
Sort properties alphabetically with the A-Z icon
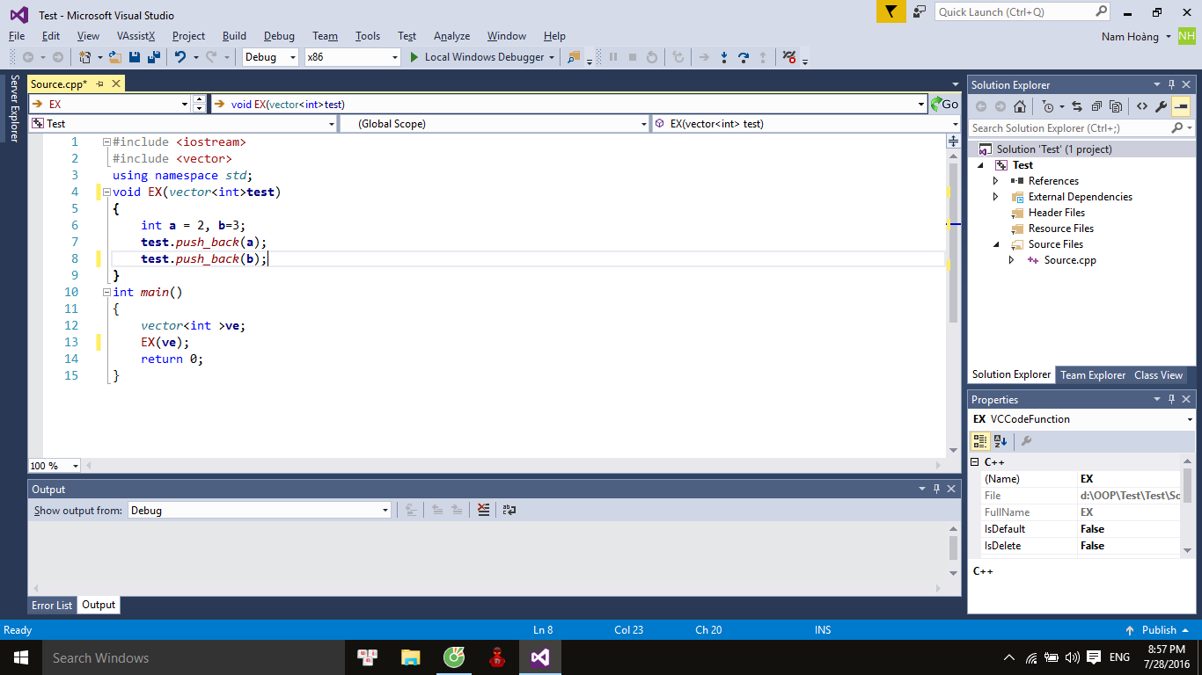click(1000, 441)
